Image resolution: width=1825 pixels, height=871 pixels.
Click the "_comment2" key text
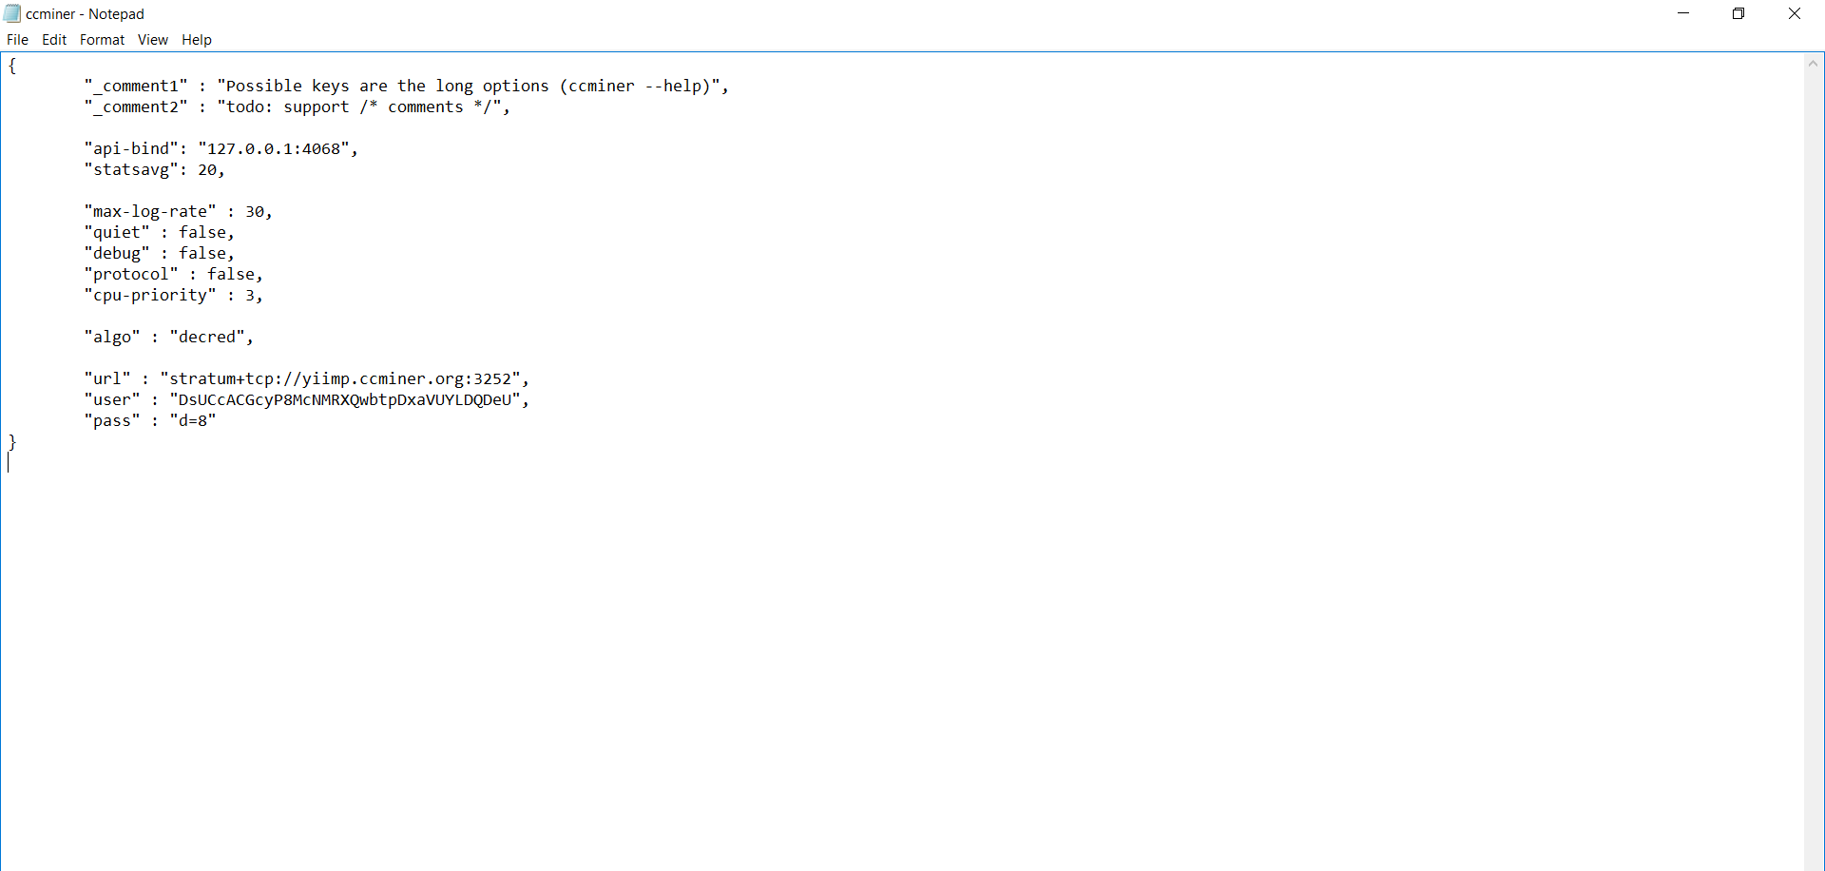(136, 107)
